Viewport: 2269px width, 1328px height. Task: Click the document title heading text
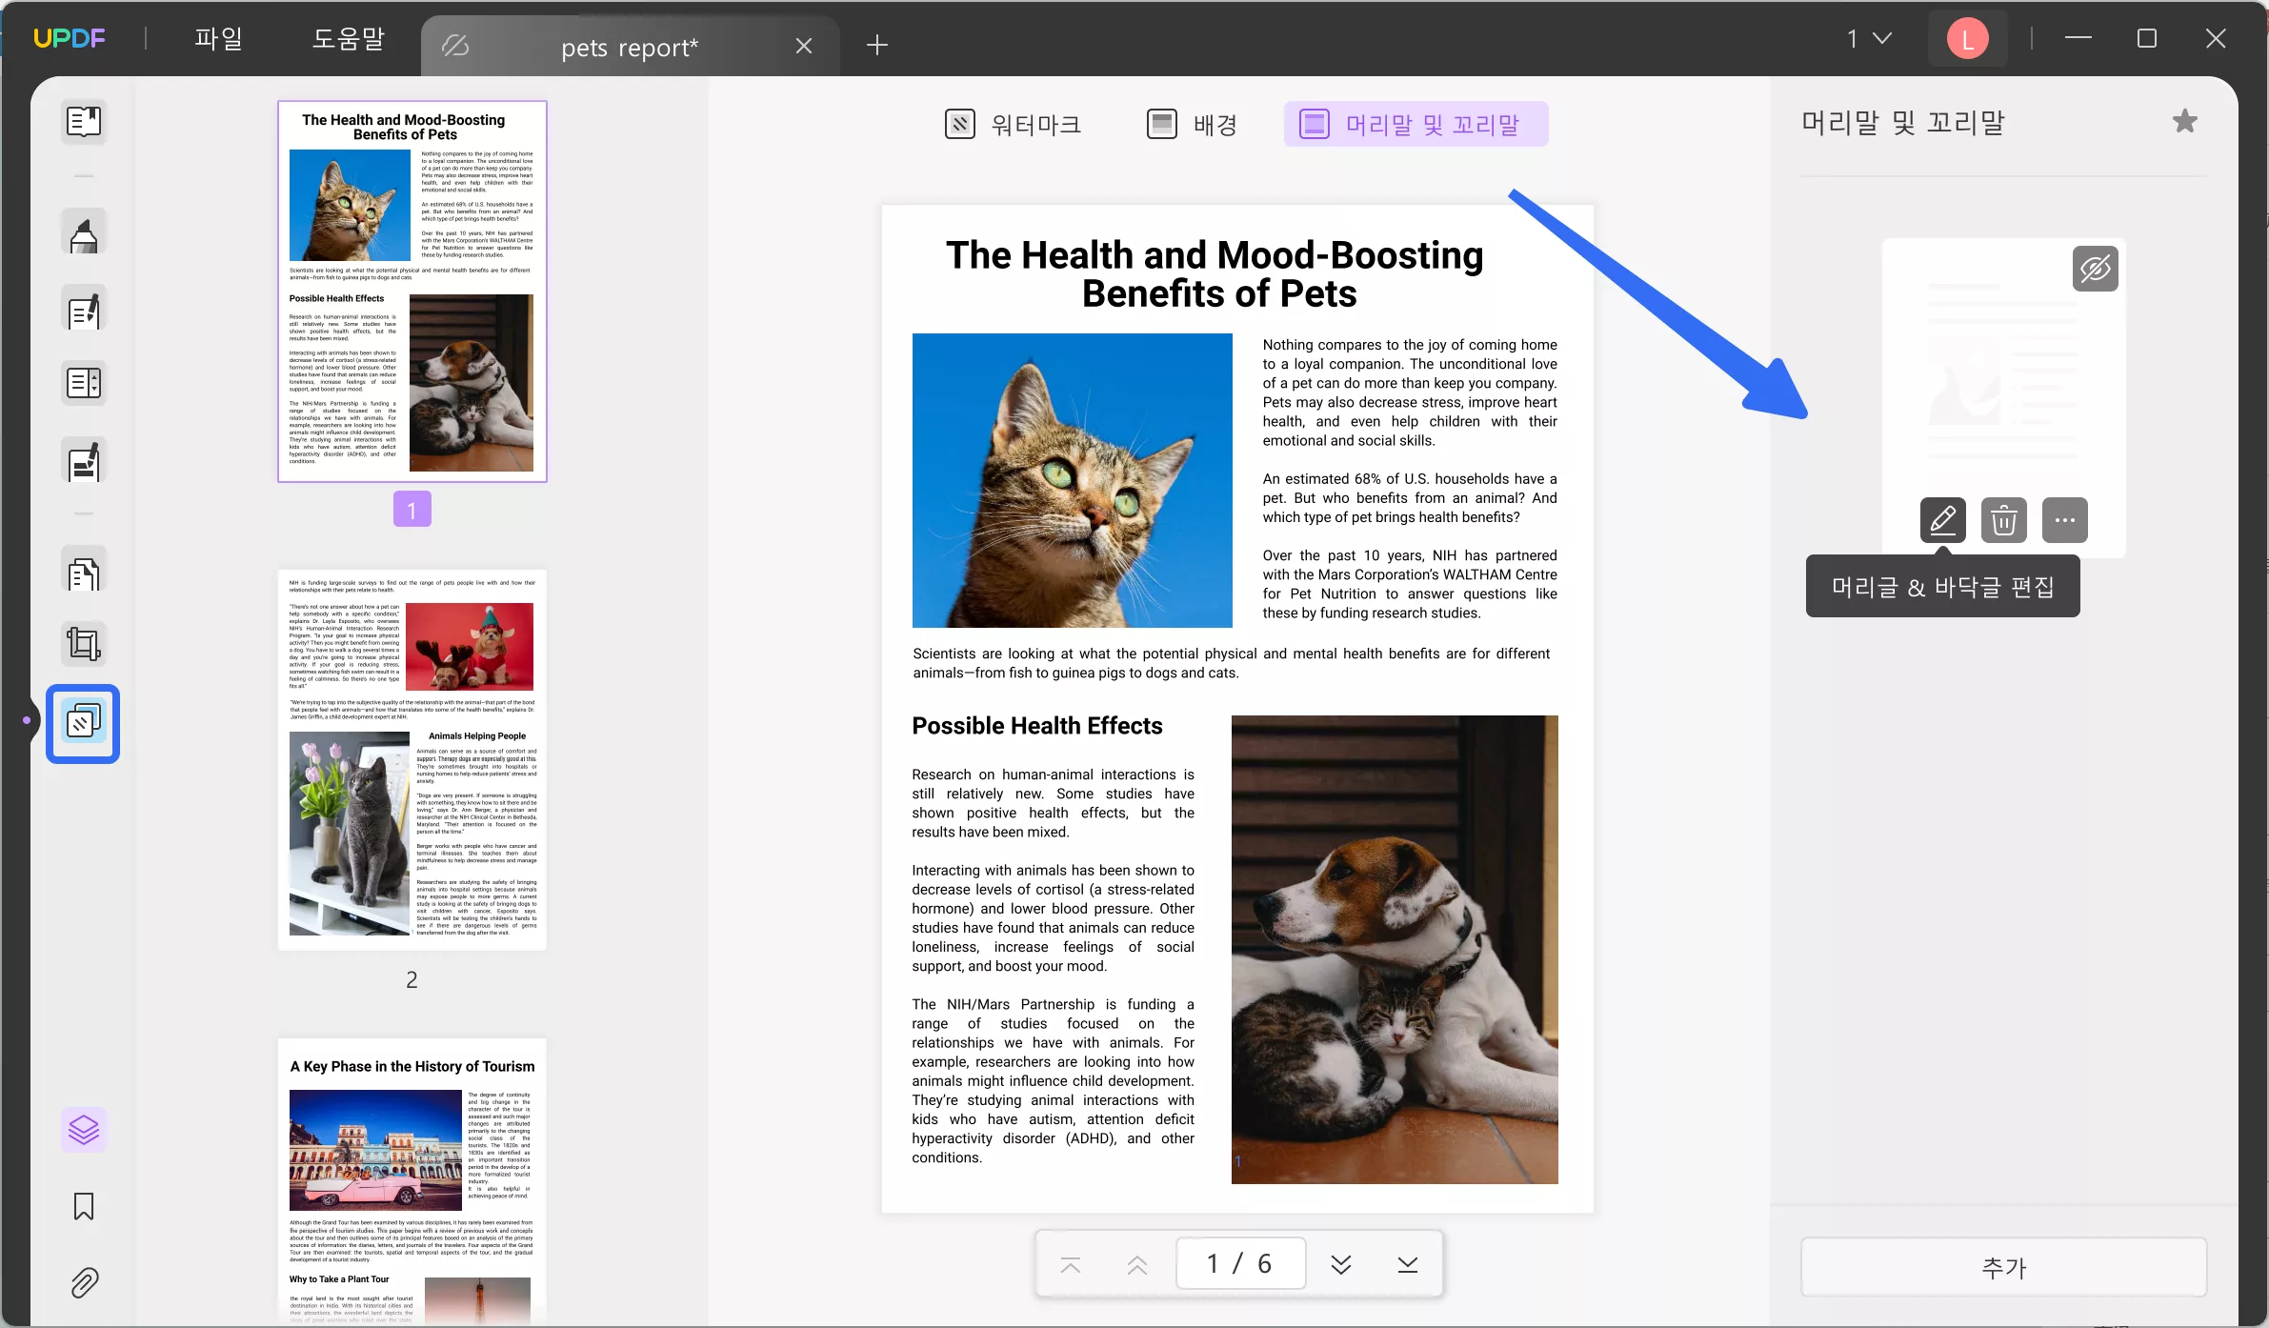1216,274
